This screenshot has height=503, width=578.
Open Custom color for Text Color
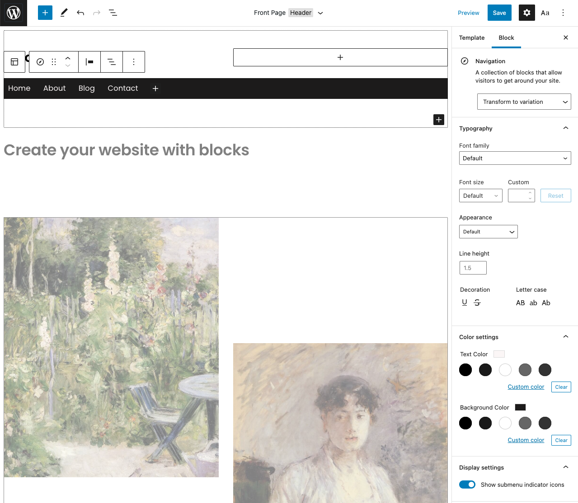tap(526, 387)
